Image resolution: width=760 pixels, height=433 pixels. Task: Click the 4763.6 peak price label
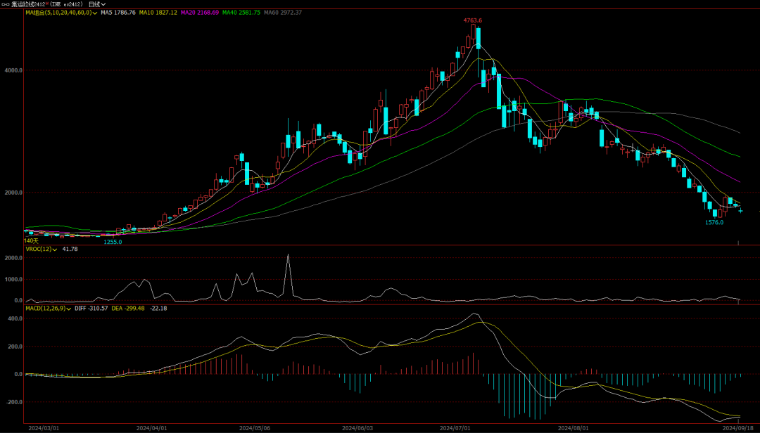click(472, 20)
